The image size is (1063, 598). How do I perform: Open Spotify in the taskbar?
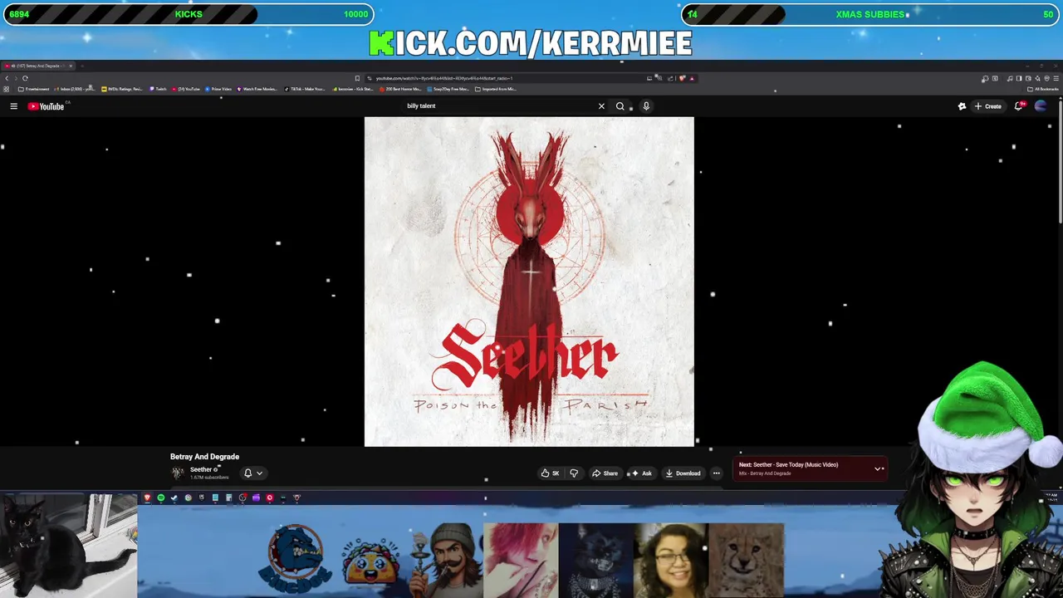(161, 498)
